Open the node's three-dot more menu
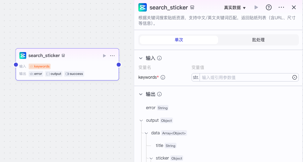Viewport: 303px width, 162px height. [x=112, y=56]
